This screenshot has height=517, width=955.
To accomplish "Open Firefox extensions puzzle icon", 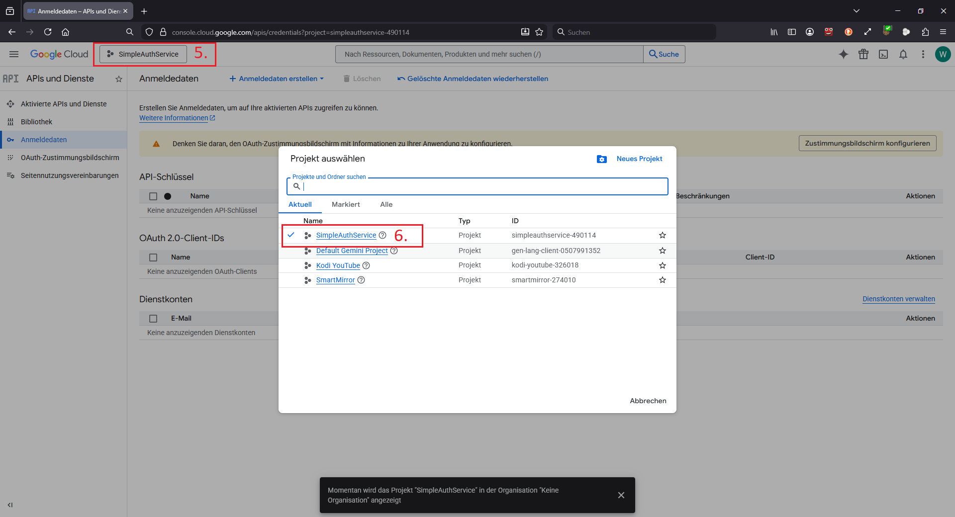I will tap(925, 32).
